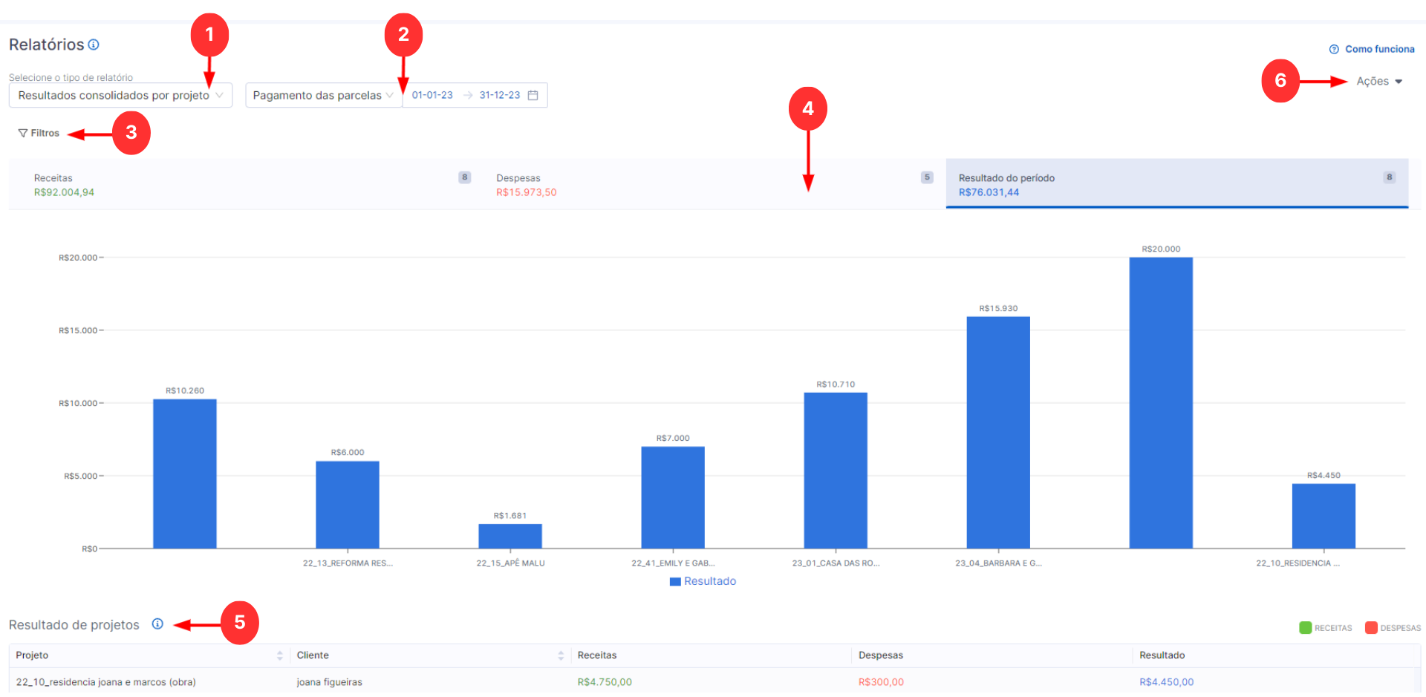The width and height of the screenshot is (1426, 697).
Task: Sort table by Cliente column arrows
Action: click(561, 655)
